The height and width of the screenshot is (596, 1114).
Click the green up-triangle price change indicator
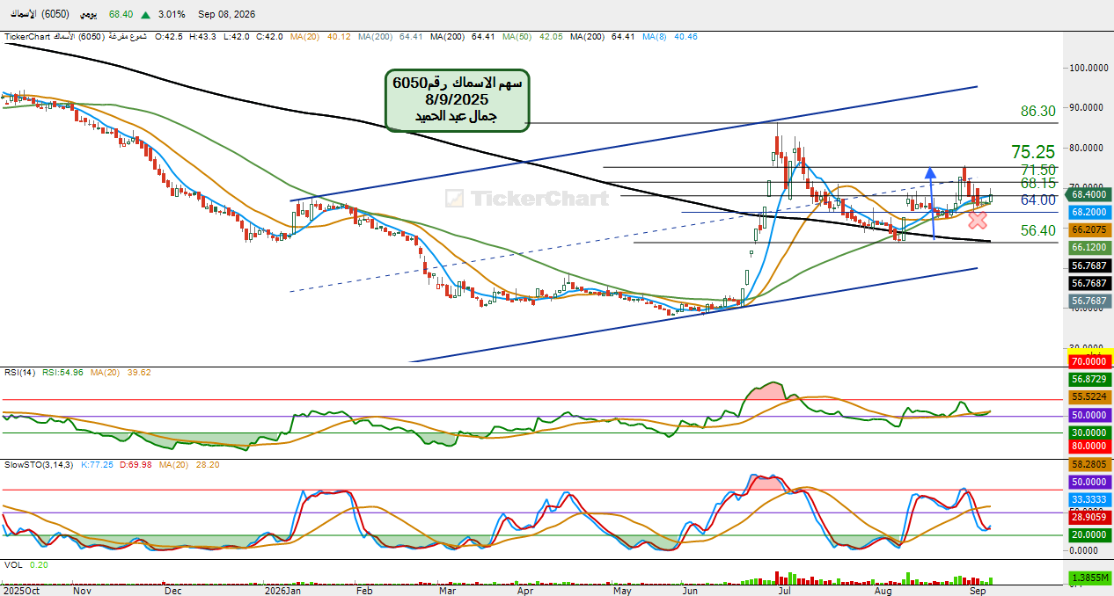point(144,15)
